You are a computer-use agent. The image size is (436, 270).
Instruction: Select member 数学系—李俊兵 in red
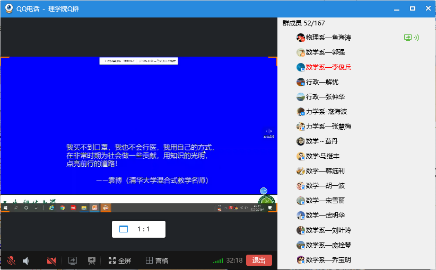(x=328, y=67)
